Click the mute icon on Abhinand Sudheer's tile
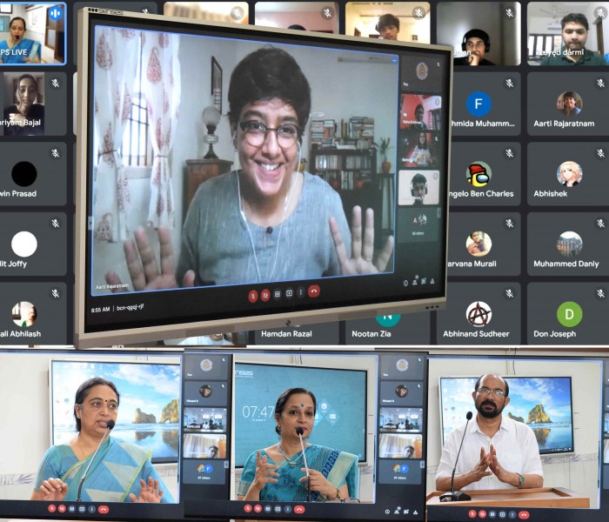 [510, 293]
